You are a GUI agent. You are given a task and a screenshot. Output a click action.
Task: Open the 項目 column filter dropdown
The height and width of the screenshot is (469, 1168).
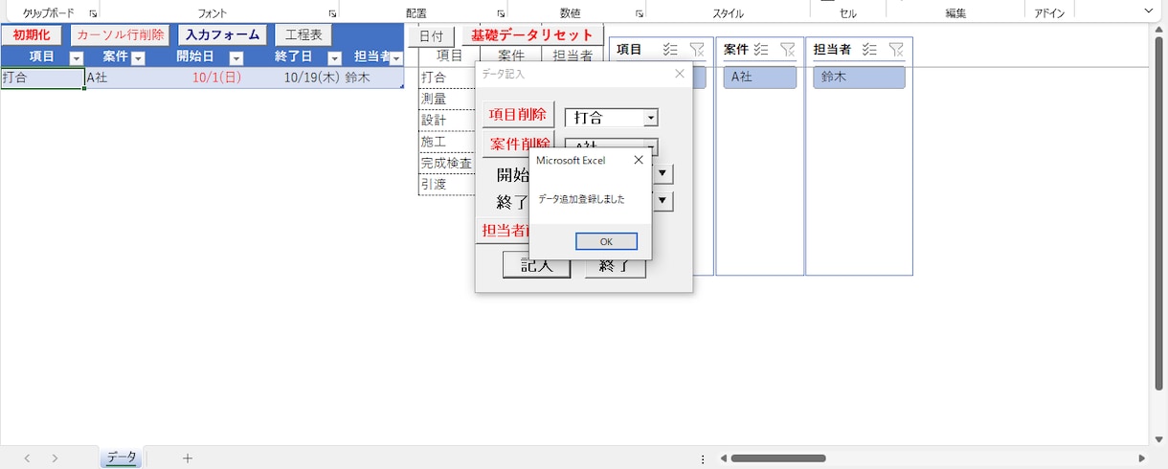click(77, 58)
